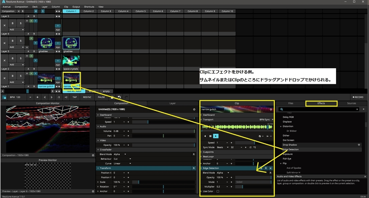The height and width of the screenshot is (198, 369).
Task: Toggle Bypass B on Layer 3
Action: coord(13,41)
